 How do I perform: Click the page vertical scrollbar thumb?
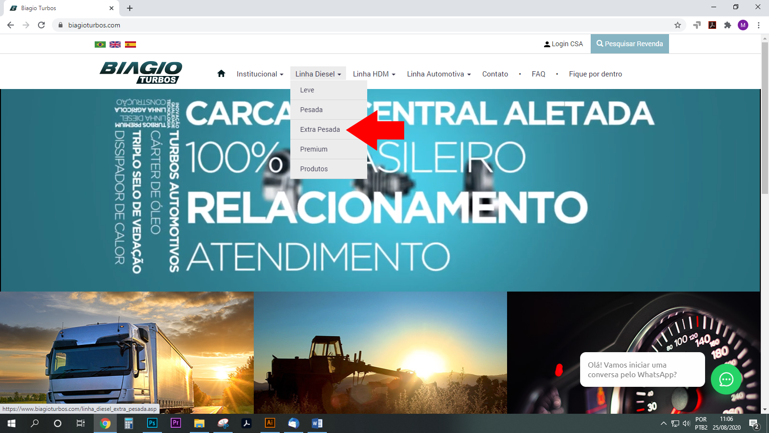click(x=765, y=118)
